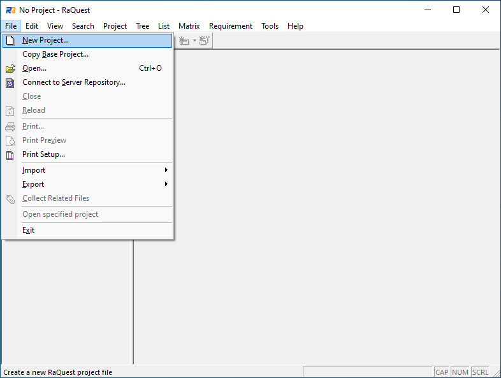The height and width of the screenshot is (378, 501).
Task: Click the disabled Print... entry
Action: 87,127
